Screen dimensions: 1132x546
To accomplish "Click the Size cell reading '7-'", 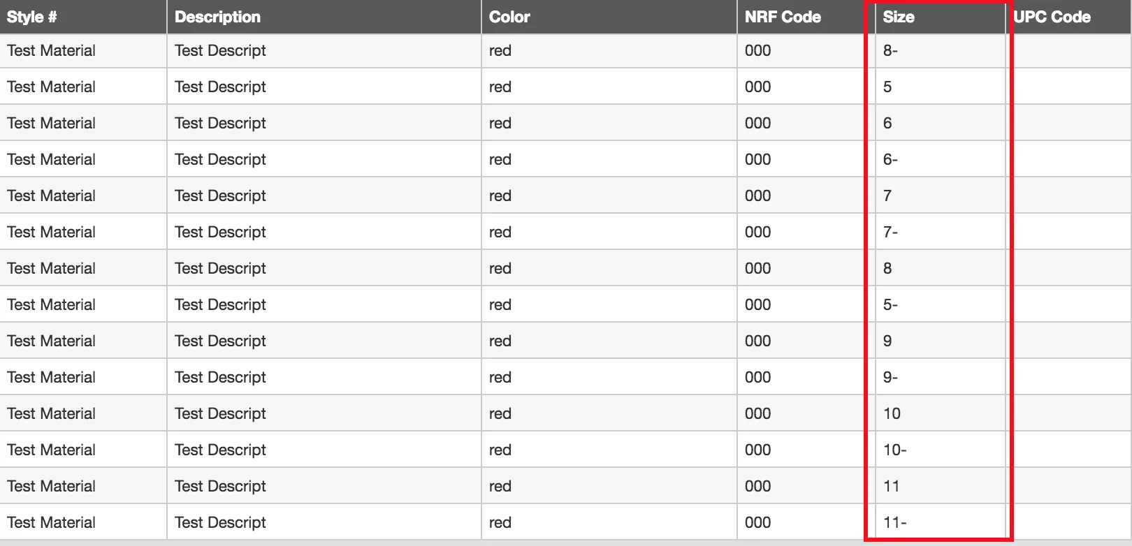I will (x=890, y=232).
